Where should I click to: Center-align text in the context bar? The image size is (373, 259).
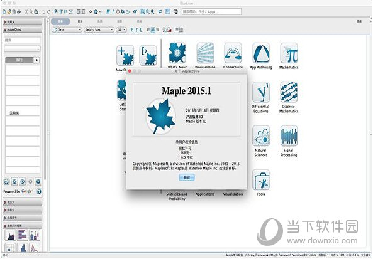[x=153, y=30]
